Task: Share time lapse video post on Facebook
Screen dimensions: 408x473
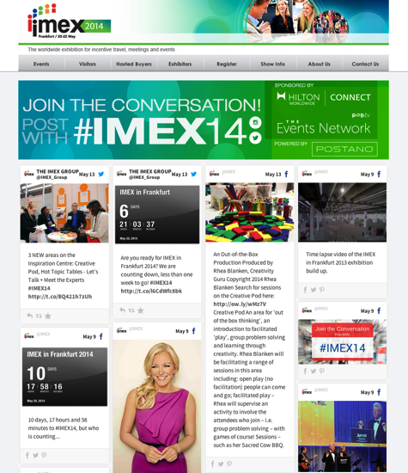Action: point(305,290)
